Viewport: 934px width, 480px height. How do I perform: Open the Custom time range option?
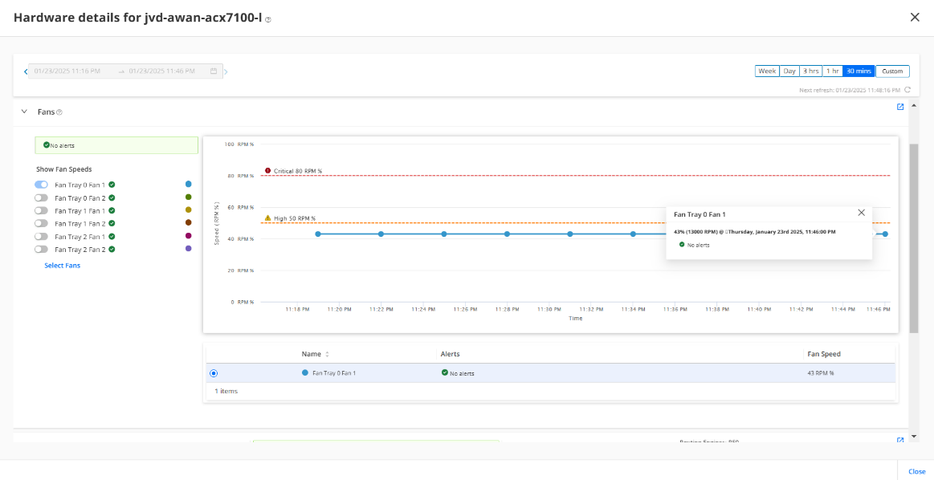pos(892,71)
